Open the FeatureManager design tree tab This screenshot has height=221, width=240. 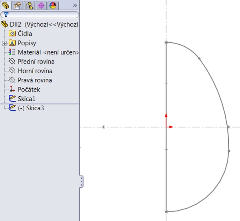click(x=6, y=5)
